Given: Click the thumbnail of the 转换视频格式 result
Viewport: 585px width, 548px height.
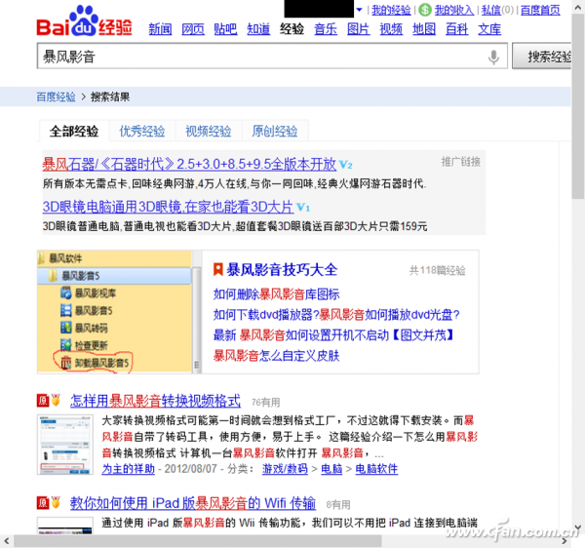Looking at the screenshot, I should click(65, 445).
